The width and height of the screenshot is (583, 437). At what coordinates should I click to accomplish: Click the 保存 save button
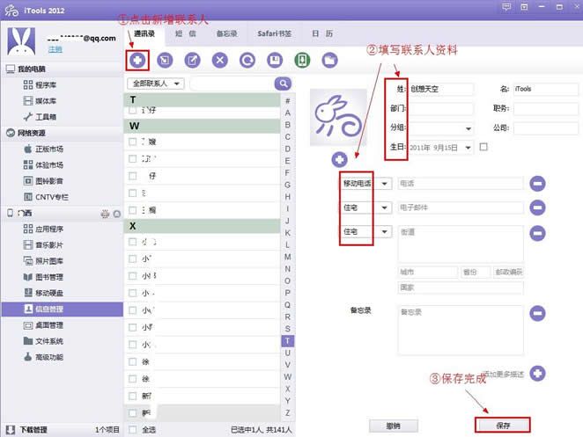[503, 426]
